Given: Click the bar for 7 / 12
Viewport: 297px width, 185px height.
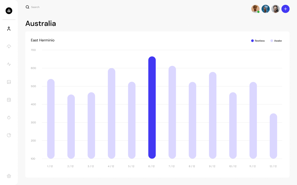Looking at the screenshot, I should coord(172,112).
